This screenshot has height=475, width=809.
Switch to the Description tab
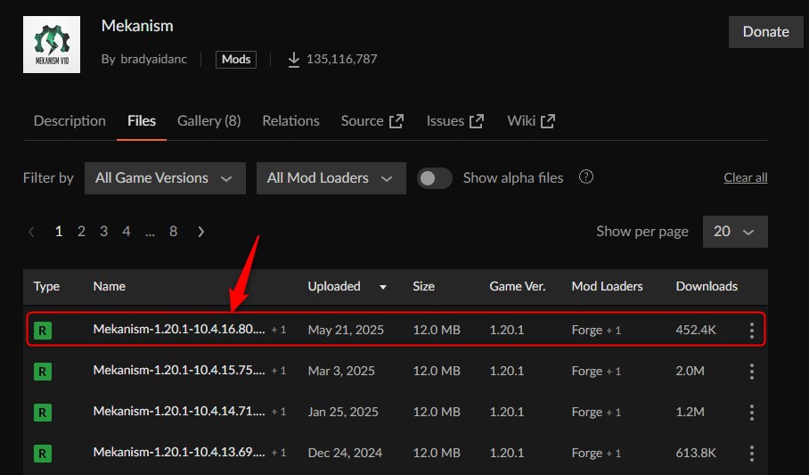tap(69, 121)
